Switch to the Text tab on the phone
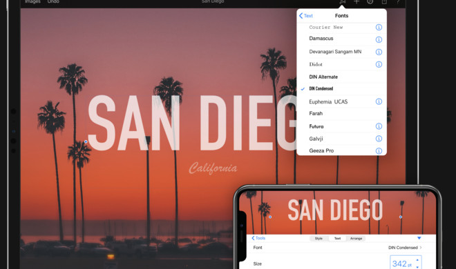The height and width of the screenshot is (269, 456). pos(337,239)
